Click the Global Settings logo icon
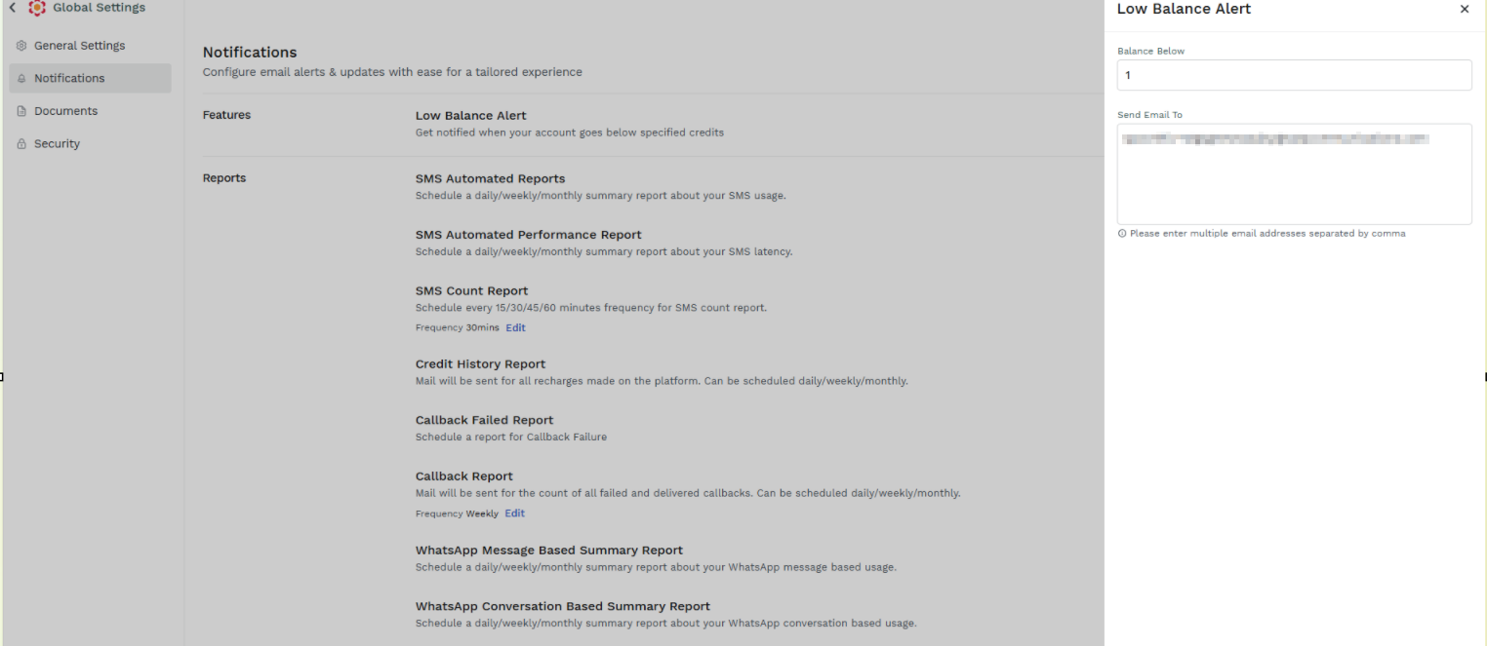Image resolution: width=1487 pixels, height=646 pixels. 37,8
